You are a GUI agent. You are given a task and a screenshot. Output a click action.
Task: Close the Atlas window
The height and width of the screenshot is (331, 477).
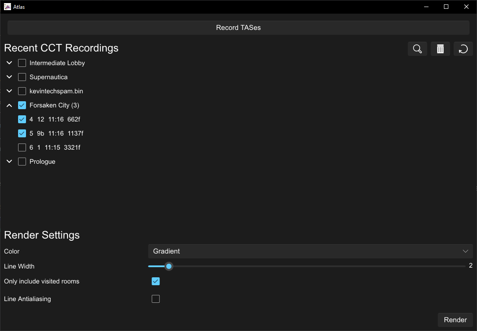(466, 7)
